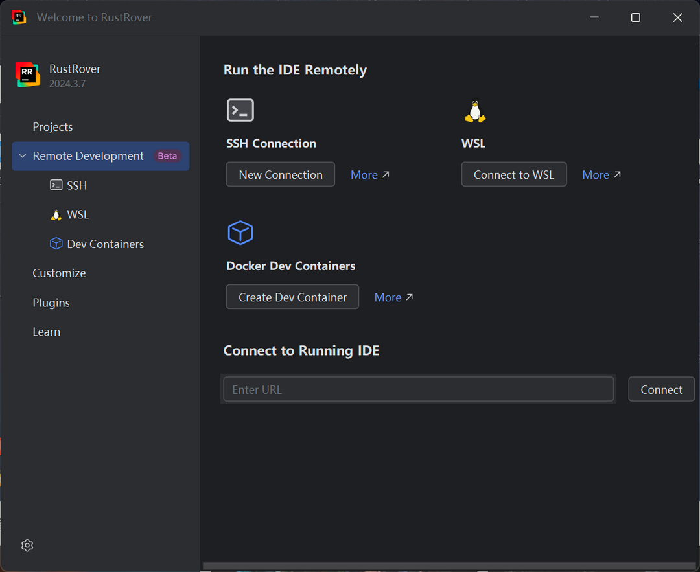Open the More link beside New Connection
The height and width of the screenshot is (572, 700).
pyautogui.click(x=369, y=175)
